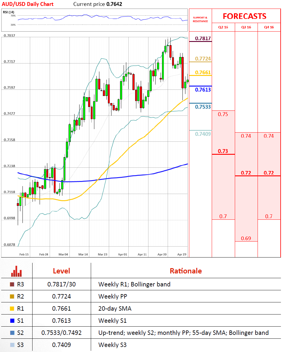Click the Feb 15 date axis label
The width and height of the screenshot is (283, 352).
pyautogui.click(x=24, y=255)
